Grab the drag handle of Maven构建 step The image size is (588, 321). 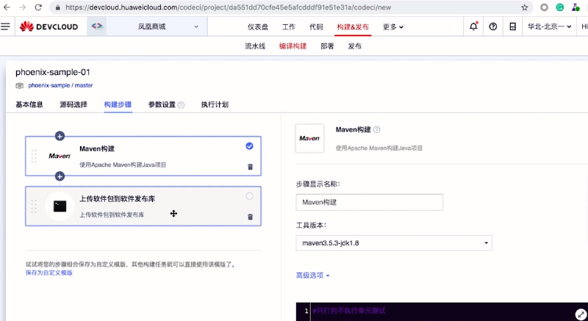(x=34, y=156)
